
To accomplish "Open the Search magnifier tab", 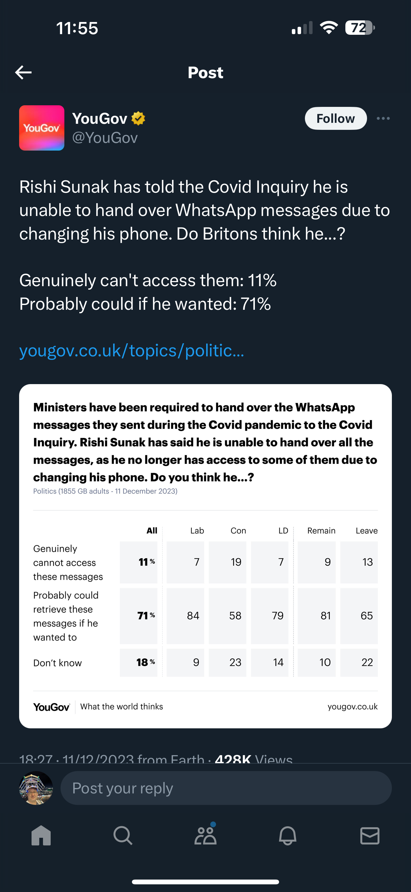I will point(123,835).
